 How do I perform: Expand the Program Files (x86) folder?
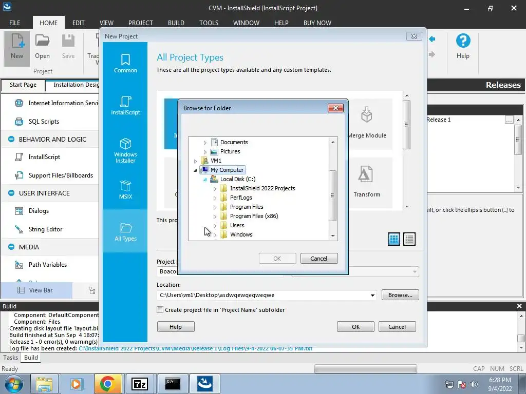tap(215, 216)
